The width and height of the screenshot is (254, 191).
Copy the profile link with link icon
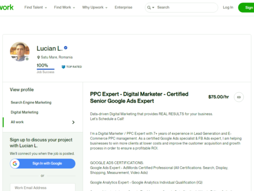(239, 97)
